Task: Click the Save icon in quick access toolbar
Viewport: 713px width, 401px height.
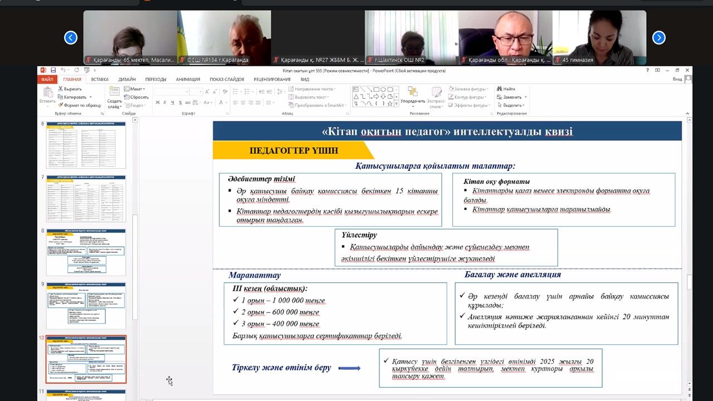Action: 53,70
